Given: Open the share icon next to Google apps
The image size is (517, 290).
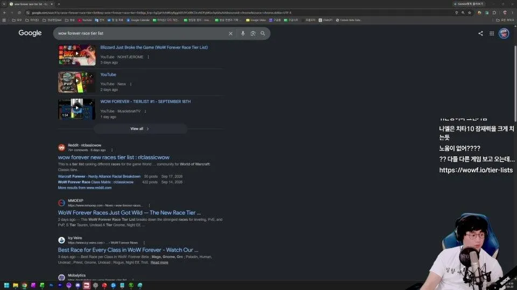Looking at the screenshot, I should click(x=480, y=33).
